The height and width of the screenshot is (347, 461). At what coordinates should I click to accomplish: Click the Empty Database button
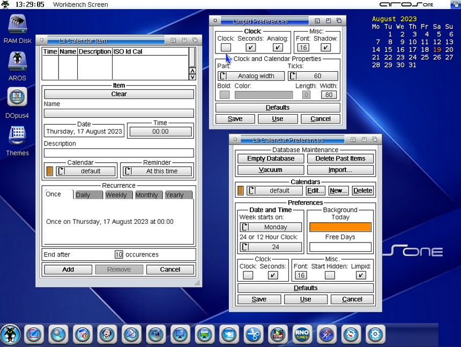[x=271, y=159]
